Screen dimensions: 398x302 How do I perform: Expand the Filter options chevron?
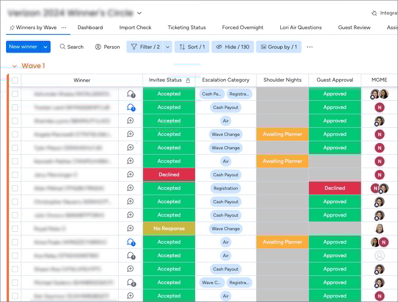[x=168, y=47]
